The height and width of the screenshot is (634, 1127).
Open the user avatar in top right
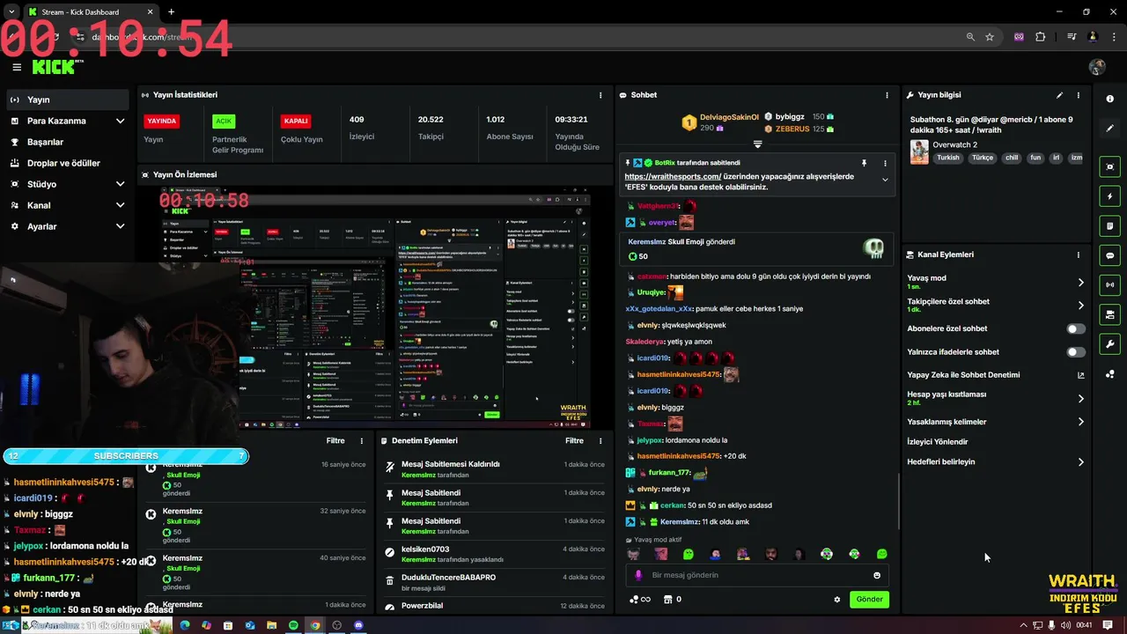pyautogui.click(x=1097, y=68)
